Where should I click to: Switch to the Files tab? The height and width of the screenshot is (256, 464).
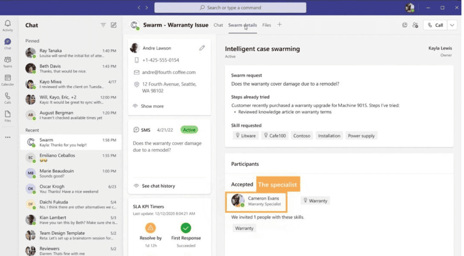267,25
